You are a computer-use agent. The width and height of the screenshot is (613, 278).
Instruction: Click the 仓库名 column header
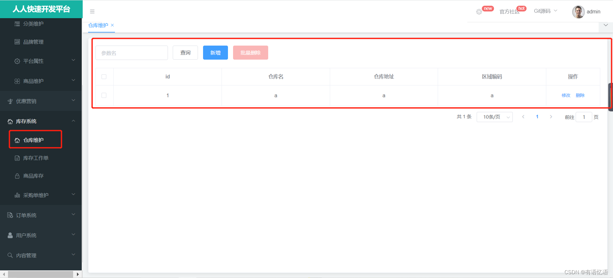click(x=276, y=77)
